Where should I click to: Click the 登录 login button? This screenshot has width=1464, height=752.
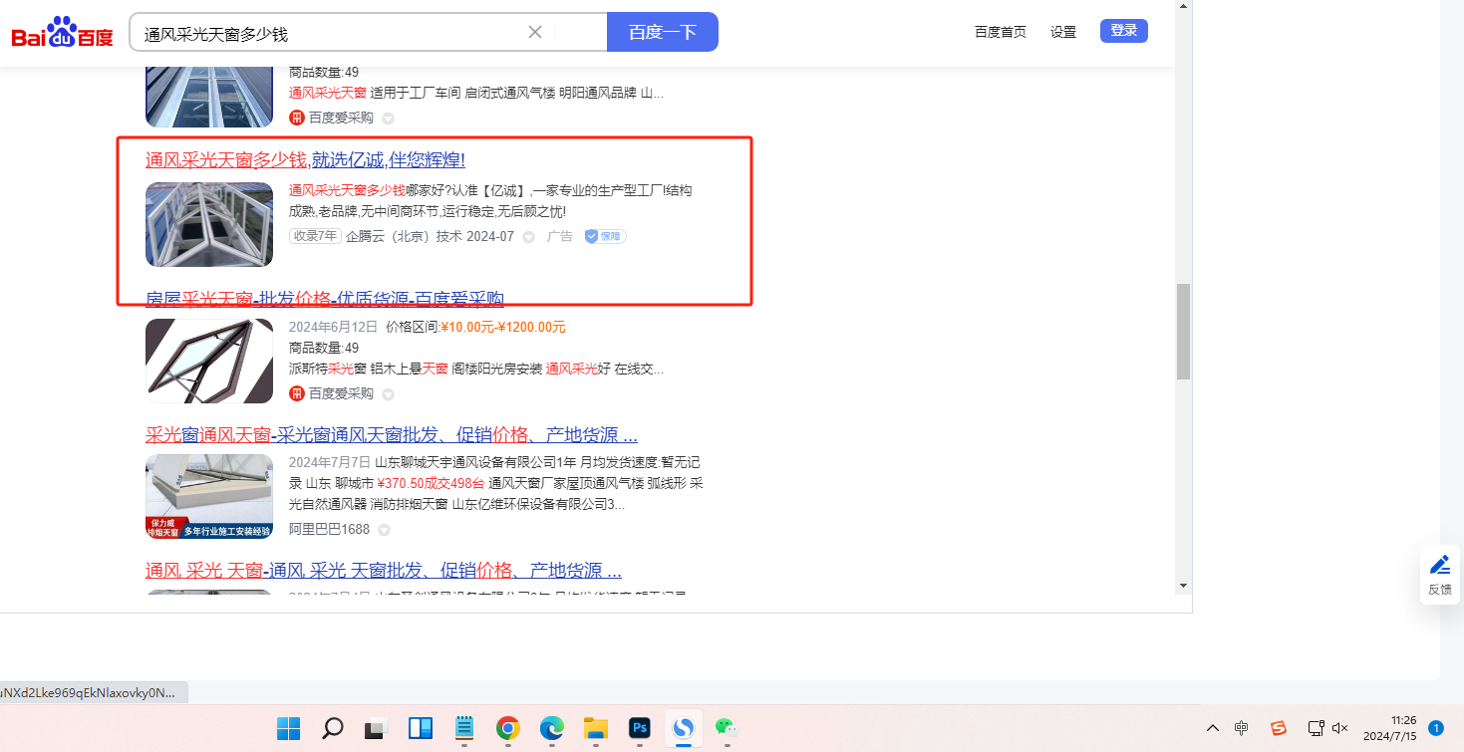(x=1123, y=31)
